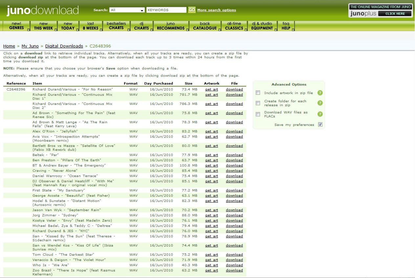Download First State "My Sanctuary"

[234, 190]
